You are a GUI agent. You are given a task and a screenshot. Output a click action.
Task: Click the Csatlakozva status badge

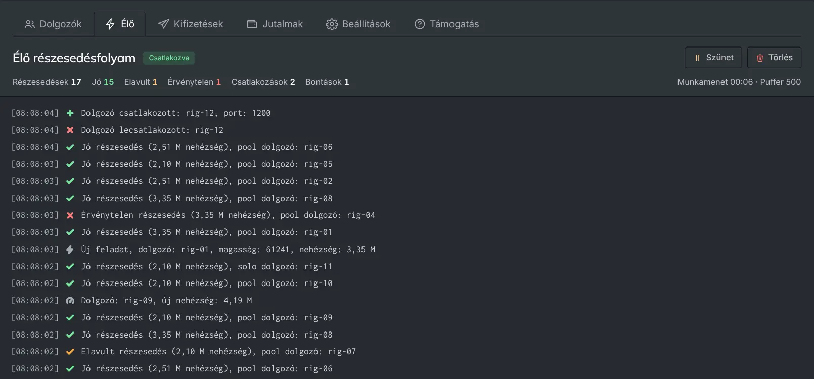169,58
